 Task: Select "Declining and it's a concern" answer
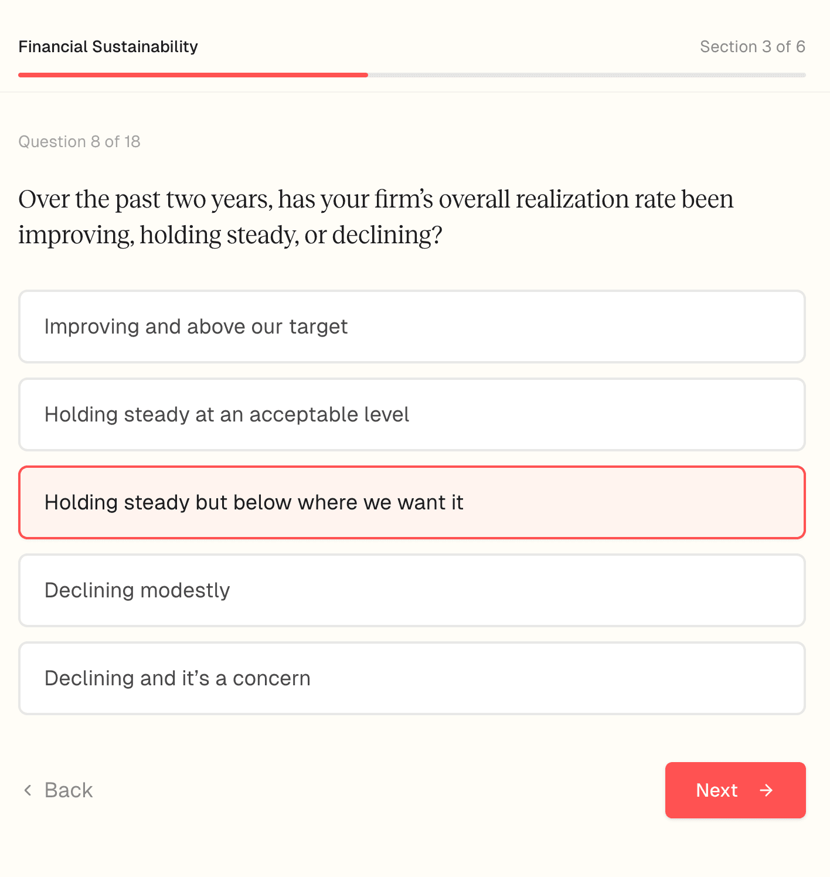click(x=411, y=678)
